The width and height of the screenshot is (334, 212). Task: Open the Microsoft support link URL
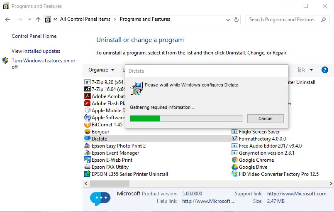click(297, 194)
